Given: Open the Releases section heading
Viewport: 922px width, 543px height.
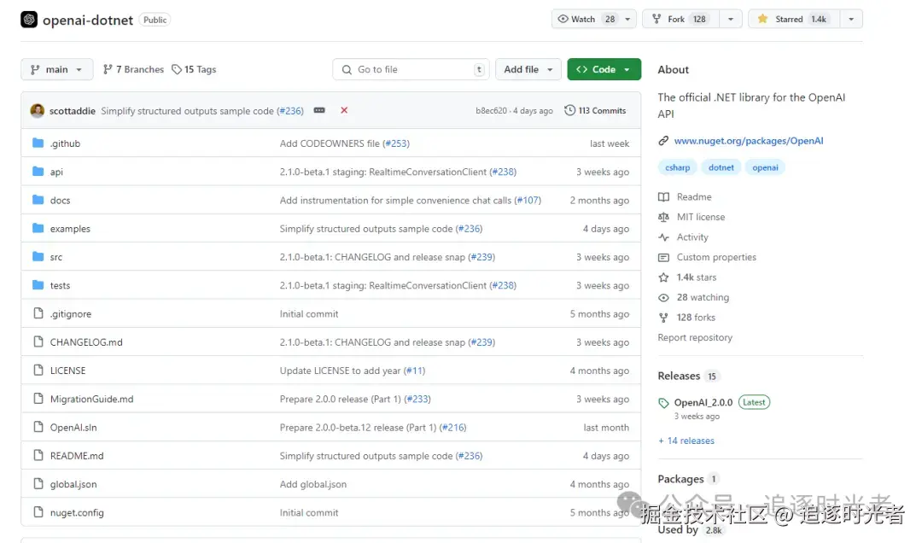Looking at the screenshot, I should pyautogui.click(x=679, y=376).
